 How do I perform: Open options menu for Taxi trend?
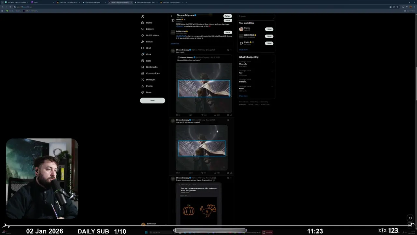[x=272, y=71]
